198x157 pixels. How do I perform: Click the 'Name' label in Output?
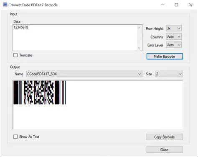click(x=19, y=74)
